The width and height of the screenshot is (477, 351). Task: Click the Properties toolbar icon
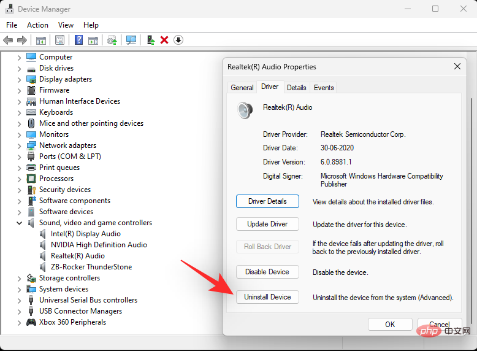(60, 40)
